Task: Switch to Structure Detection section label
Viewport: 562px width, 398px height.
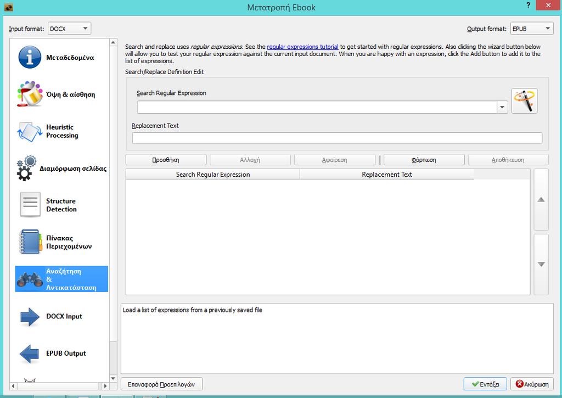Action: pyautogui.click(x=61, y=205)
